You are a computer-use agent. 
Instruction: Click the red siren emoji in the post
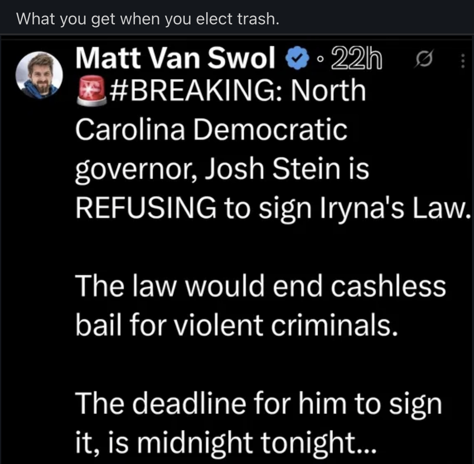tap(90, 90)
